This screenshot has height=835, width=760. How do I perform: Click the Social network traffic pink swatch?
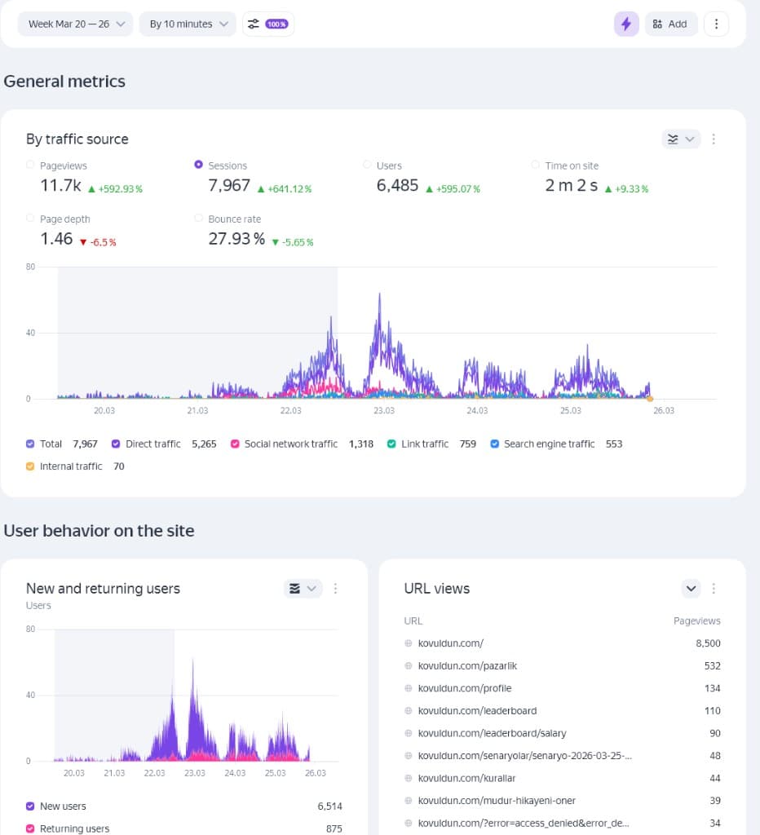235,444
